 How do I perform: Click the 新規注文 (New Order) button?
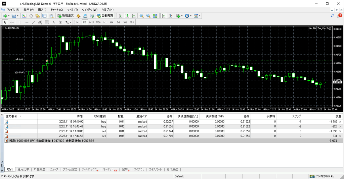tap(65, 16)
